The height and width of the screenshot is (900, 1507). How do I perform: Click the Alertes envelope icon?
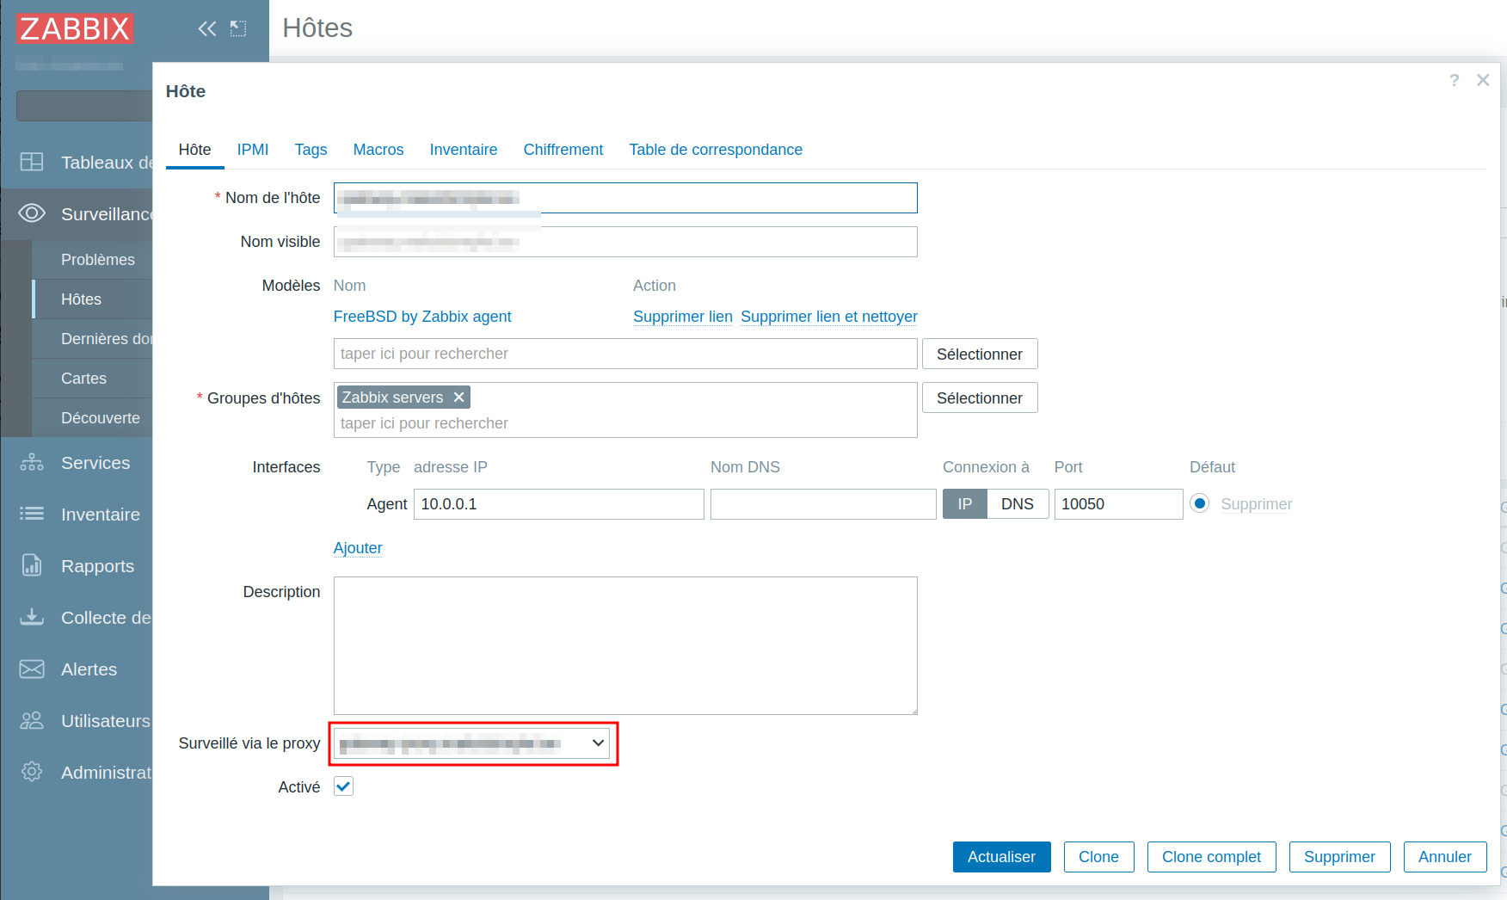pos(32,669)
